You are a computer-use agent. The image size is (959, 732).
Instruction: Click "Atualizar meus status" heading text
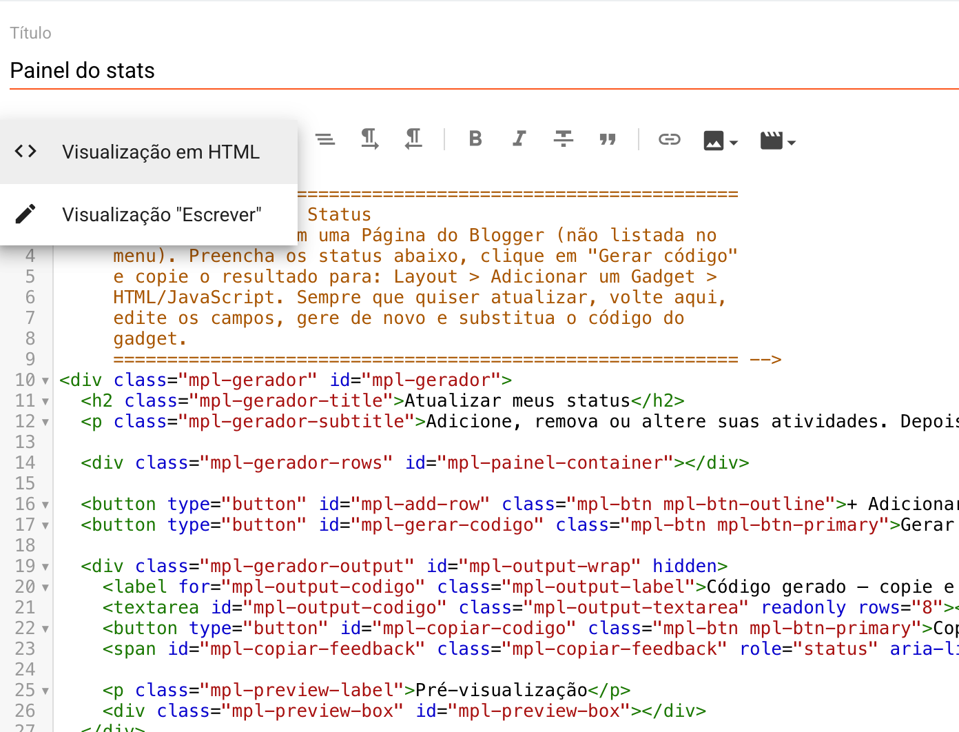(517, 400)
